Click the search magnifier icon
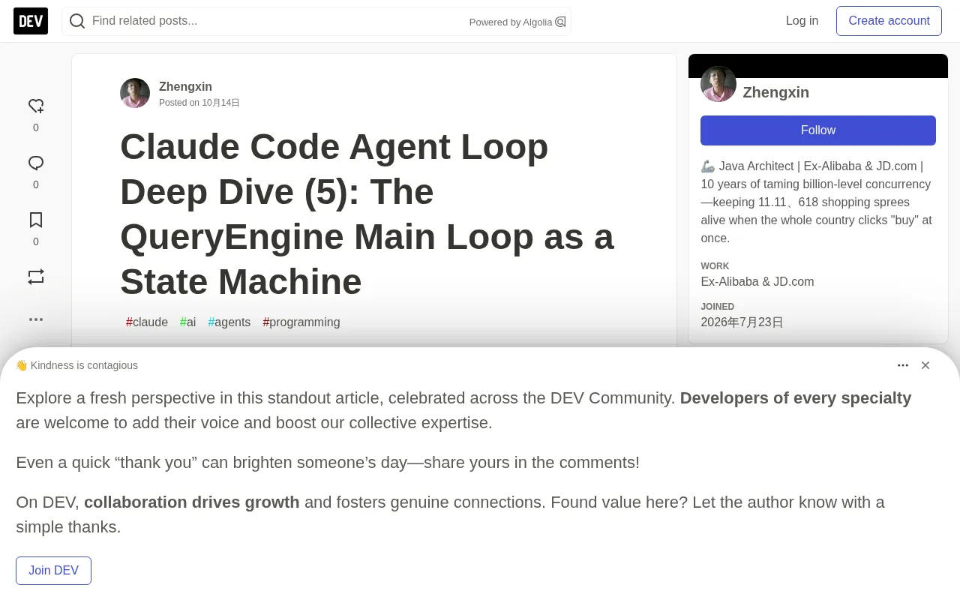The width and height of the screenshot is (960, 600). [x=77, y=21]
